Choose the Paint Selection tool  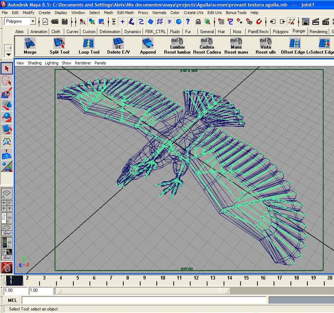(x=7, y=93)
